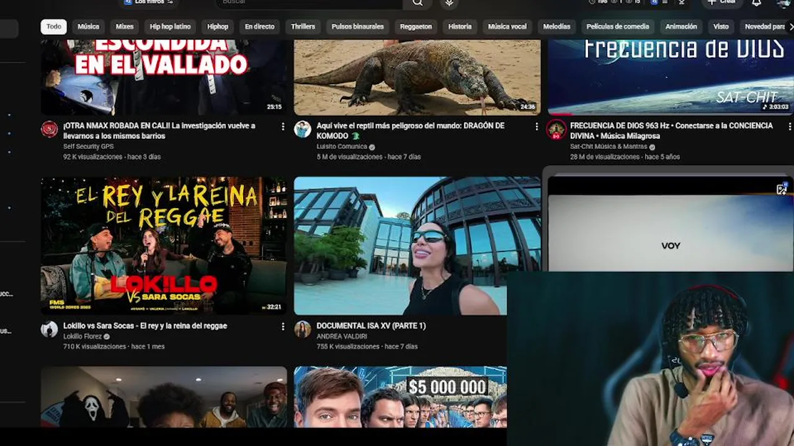Select the En directo chip
The image size is (794, 446).
pyautogui.click(x=259, y=27)
